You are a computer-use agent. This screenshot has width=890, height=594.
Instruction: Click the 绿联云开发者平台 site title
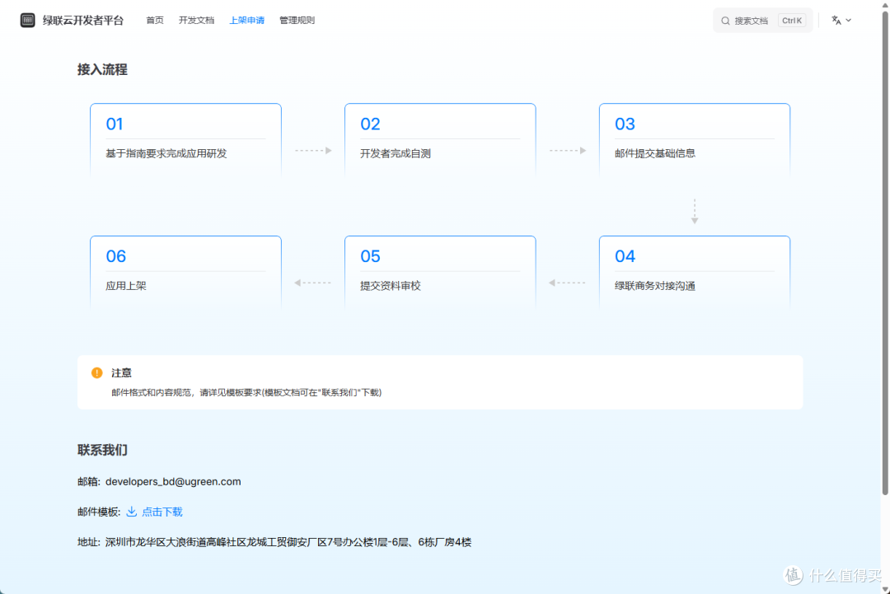click(83, 21)
